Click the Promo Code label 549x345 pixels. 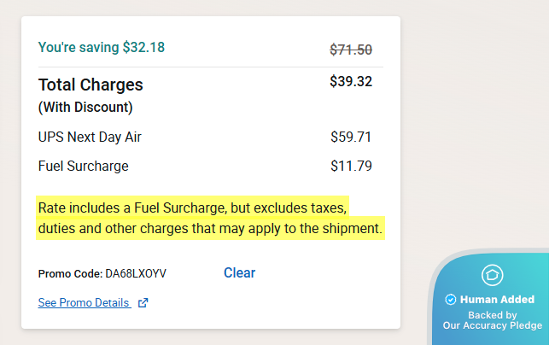tap(69, 274)
